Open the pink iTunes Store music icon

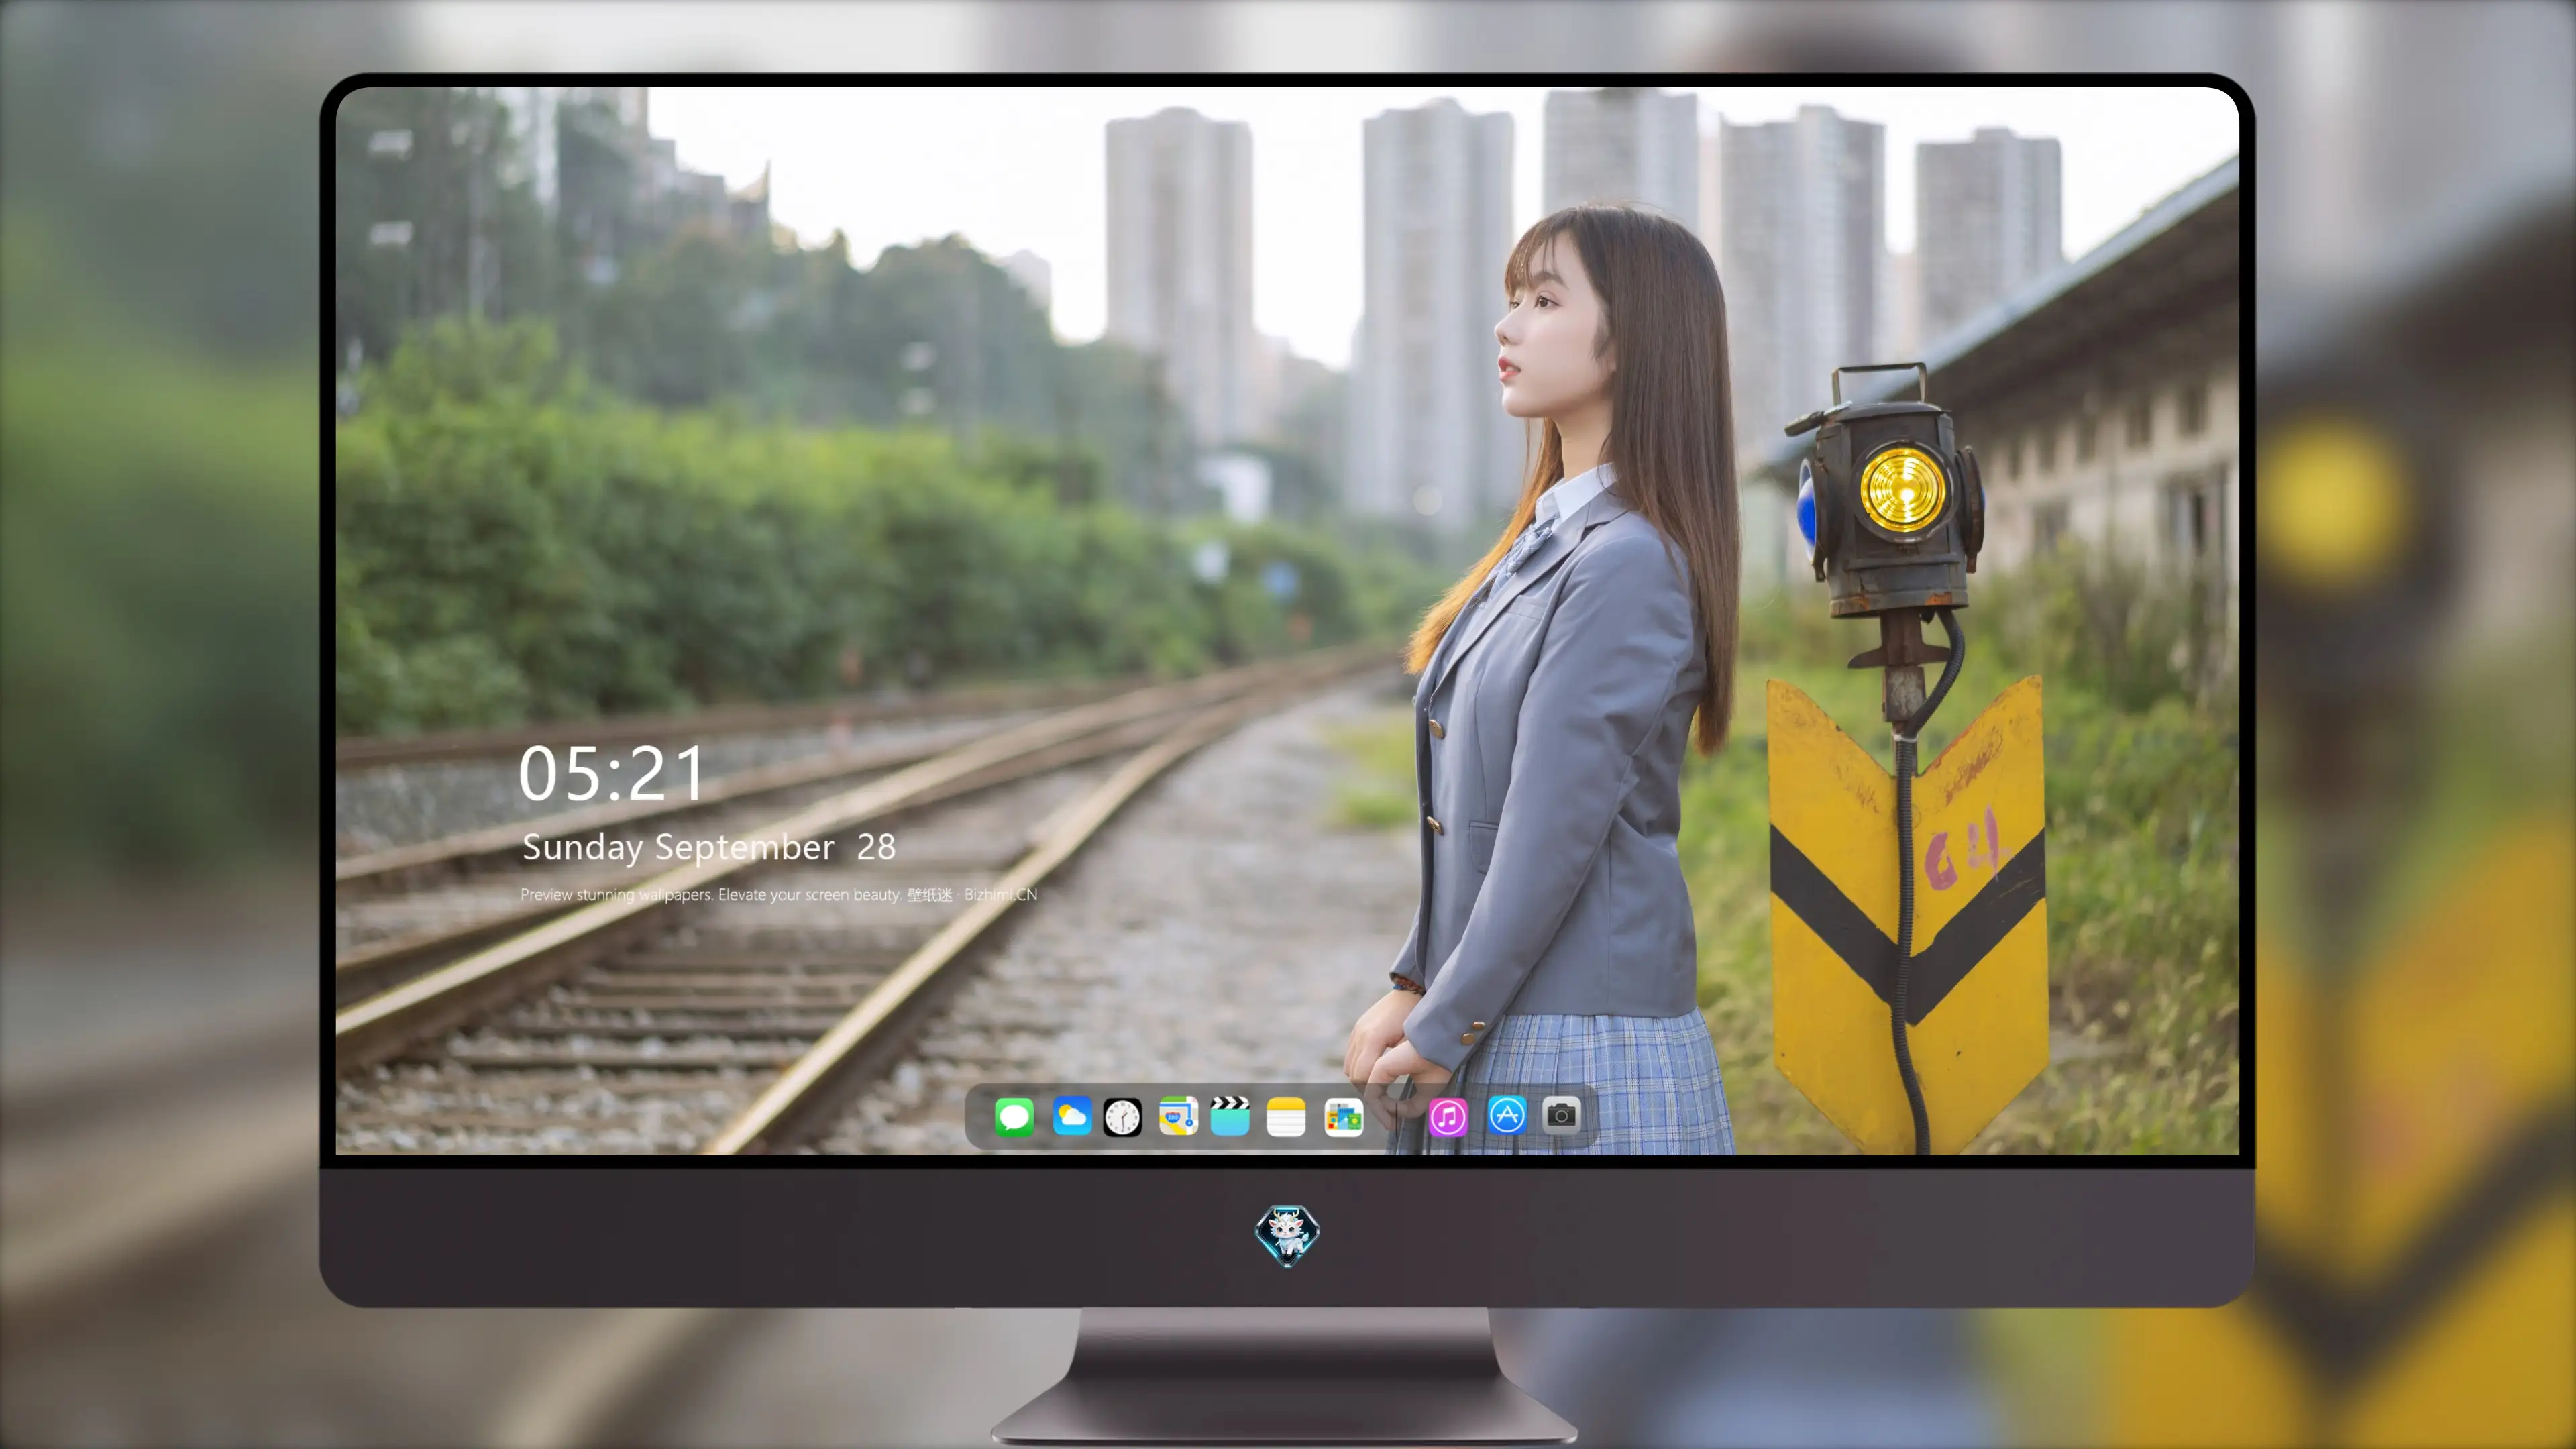1448,1117
